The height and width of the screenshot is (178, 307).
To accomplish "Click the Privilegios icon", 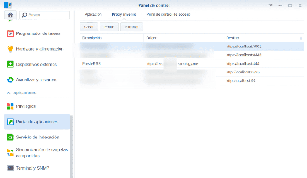I will (10, 106).
